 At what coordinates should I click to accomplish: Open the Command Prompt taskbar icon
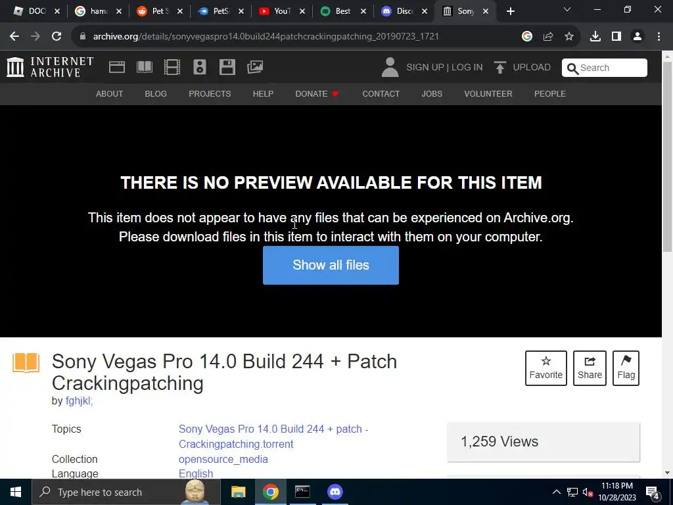302,492
